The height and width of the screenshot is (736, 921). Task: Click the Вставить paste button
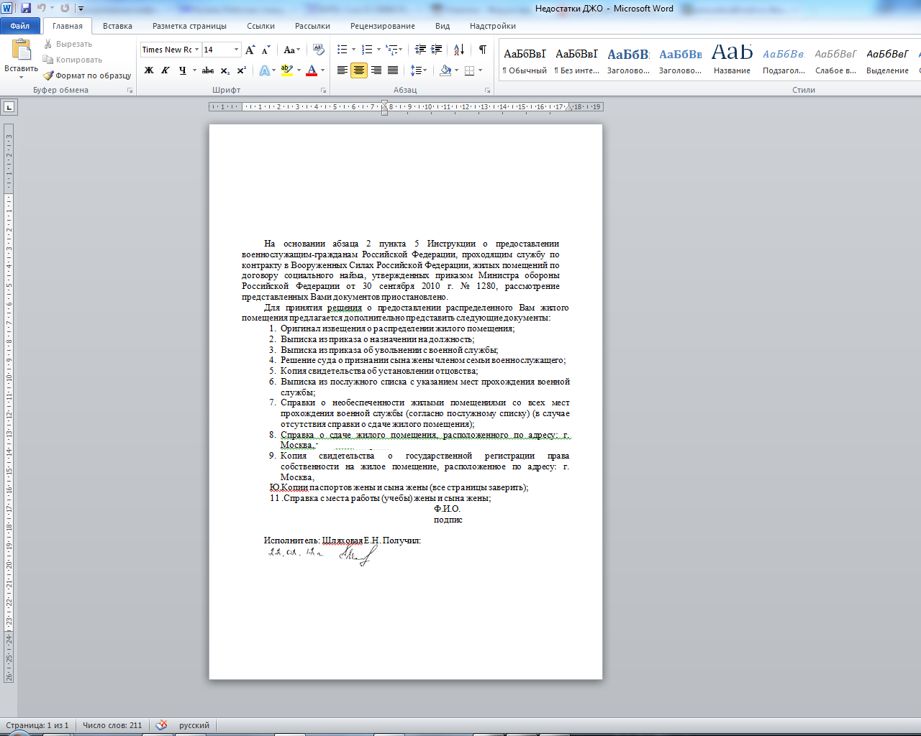pos(21,57)
